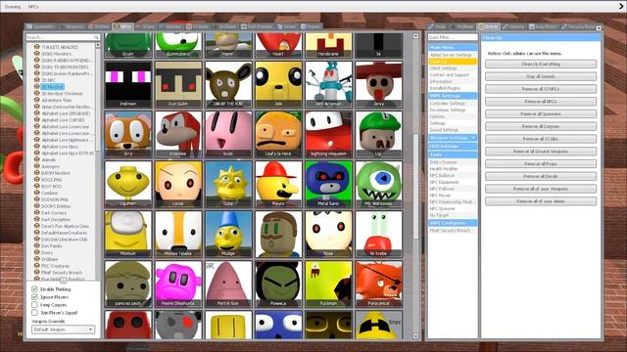Select the Powieca clock-face NPC icon

click(x=278, y=284)
